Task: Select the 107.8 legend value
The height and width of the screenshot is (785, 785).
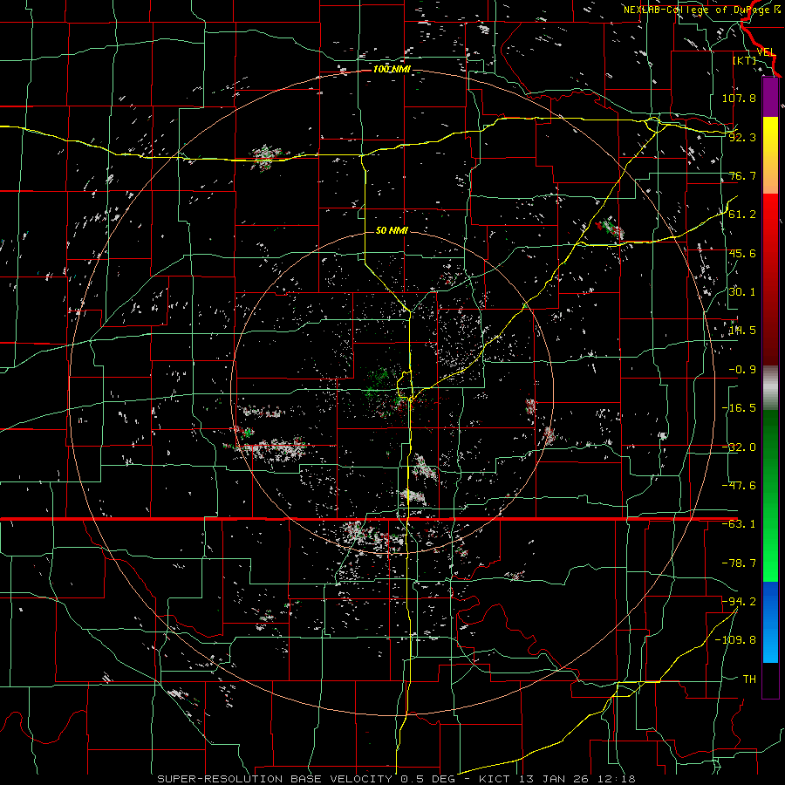Action: pos(739,98)
